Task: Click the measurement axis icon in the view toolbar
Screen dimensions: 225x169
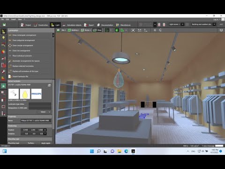Action: [146, 30]
